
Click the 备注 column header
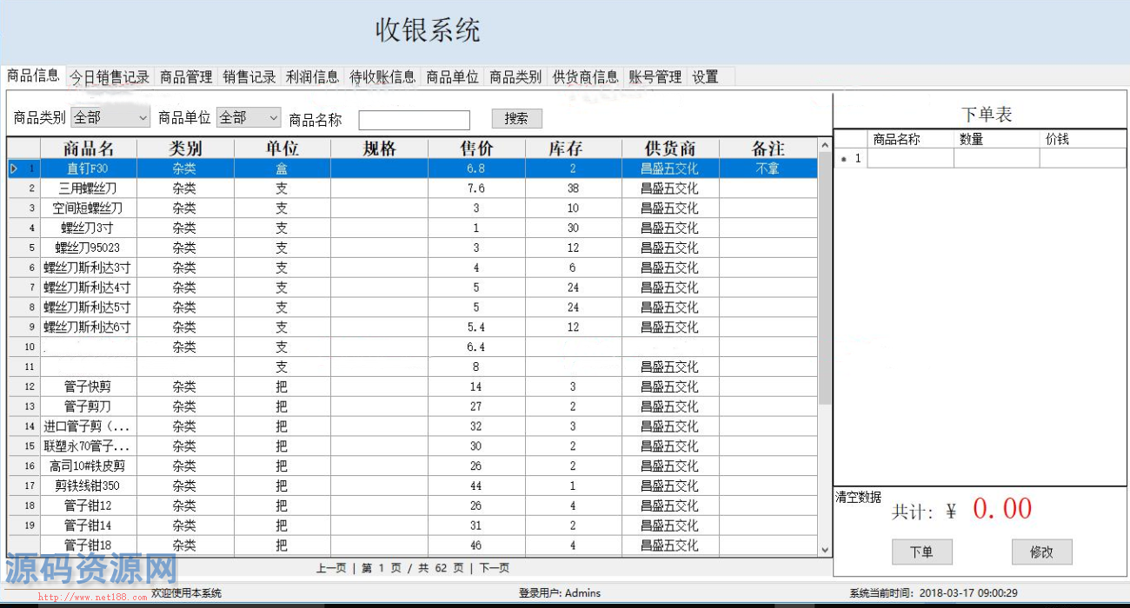(x=768, y=149)
